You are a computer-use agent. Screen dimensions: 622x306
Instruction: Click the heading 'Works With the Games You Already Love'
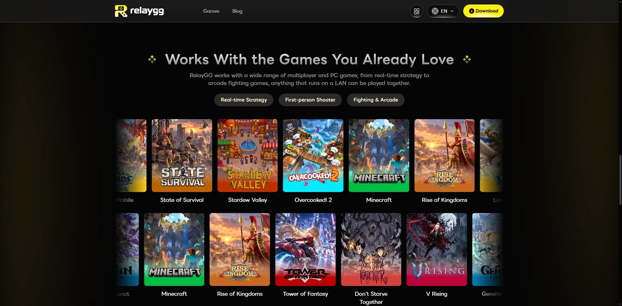[309, 60]
